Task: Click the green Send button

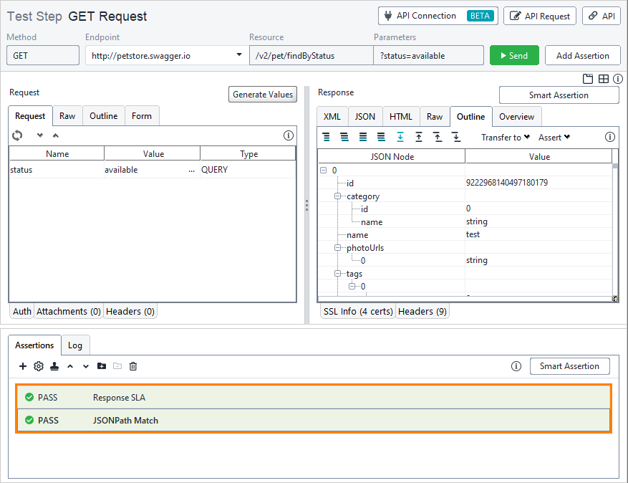Action: (x=514, y=54)
